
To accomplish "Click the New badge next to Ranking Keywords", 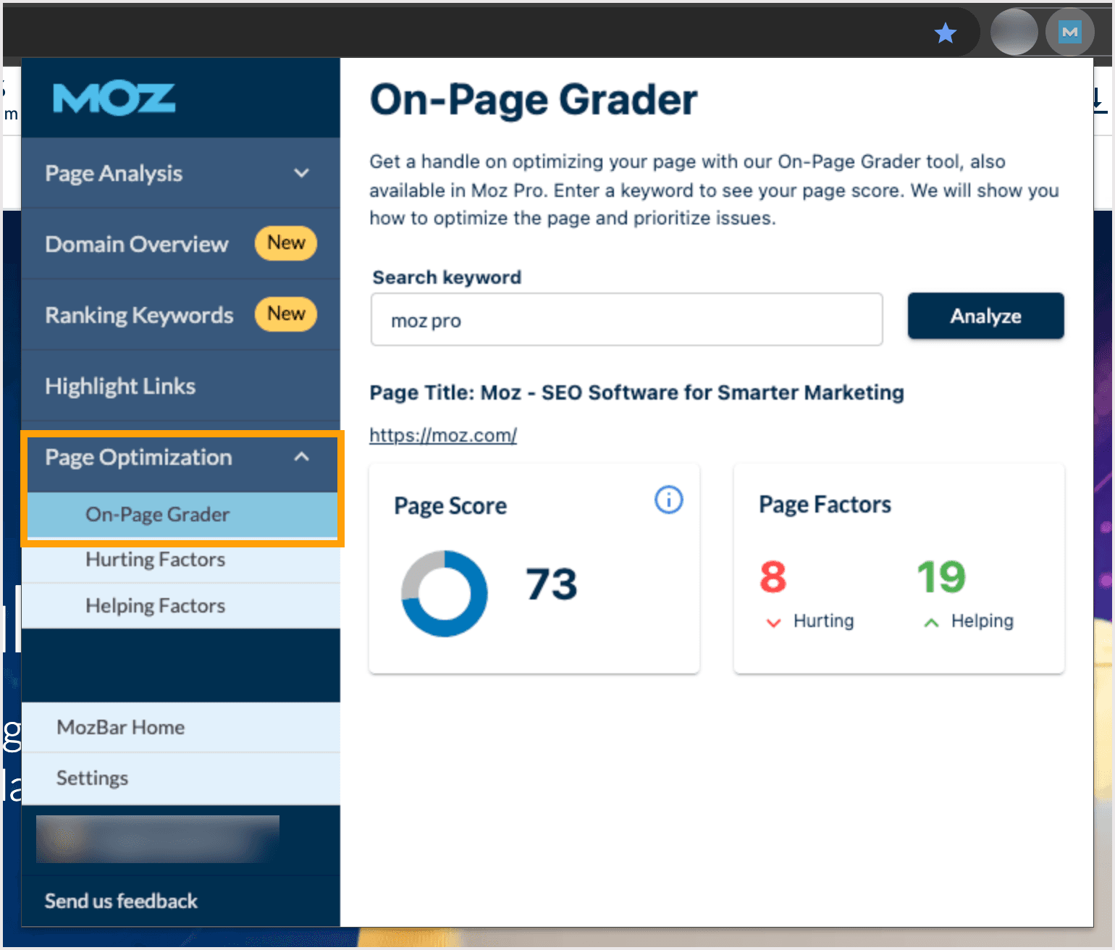I will pyautogui.click(x=285, y=314).
